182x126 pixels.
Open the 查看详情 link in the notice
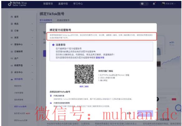pyautogui.click(x=100, y=58)
